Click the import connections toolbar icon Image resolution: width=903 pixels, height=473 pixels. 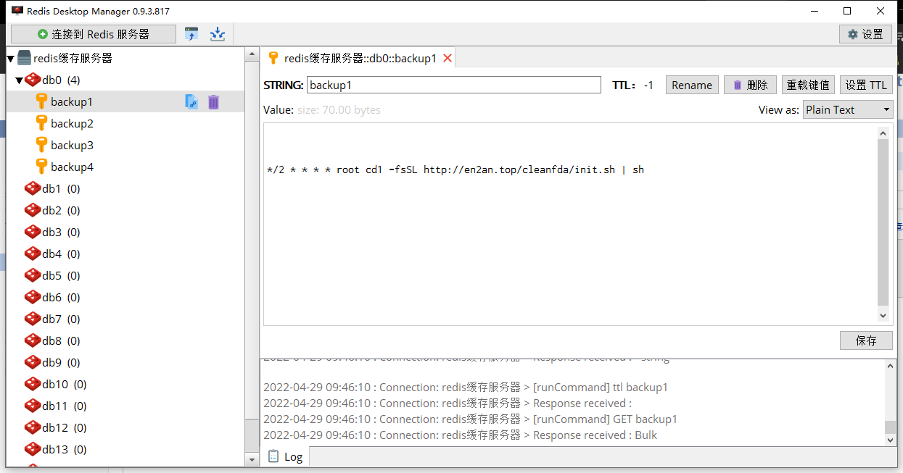tap(191, 34)
